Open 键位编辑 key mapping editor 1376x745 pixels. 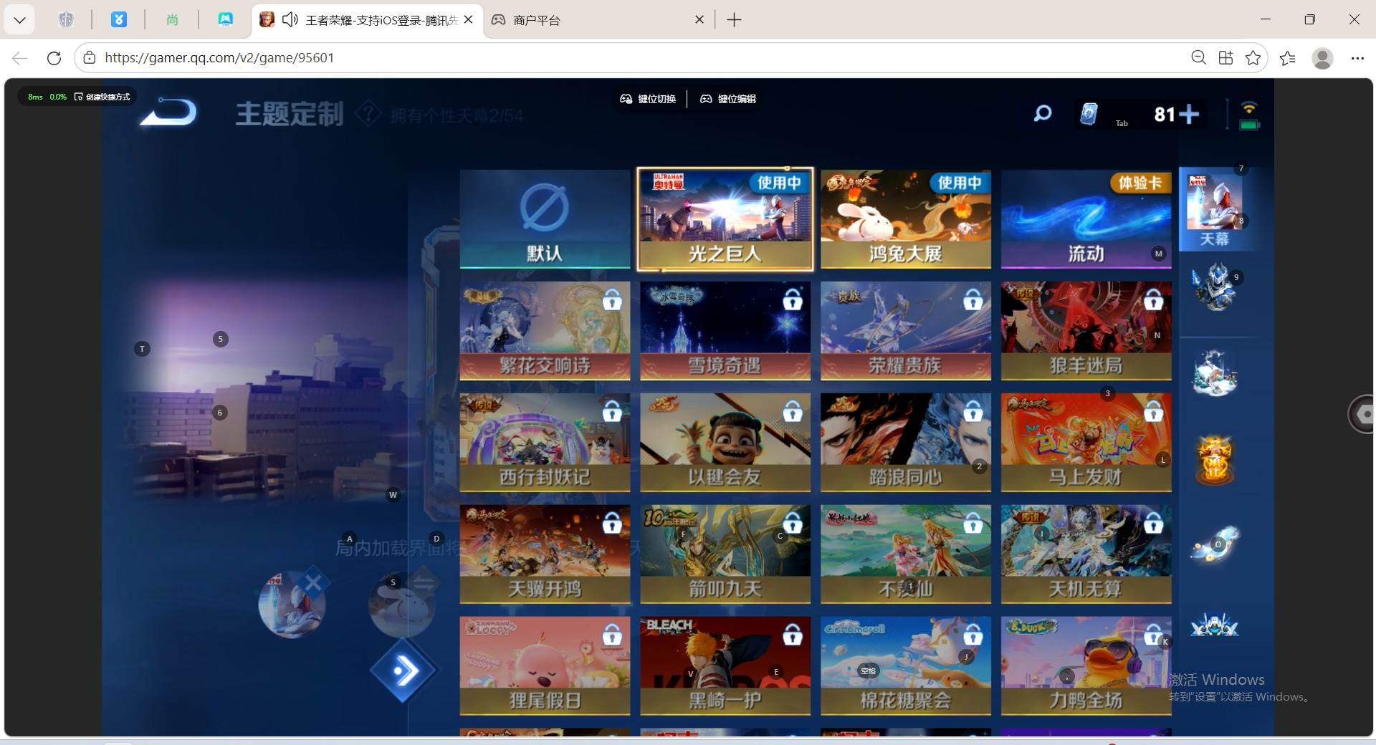pos(728,99)
